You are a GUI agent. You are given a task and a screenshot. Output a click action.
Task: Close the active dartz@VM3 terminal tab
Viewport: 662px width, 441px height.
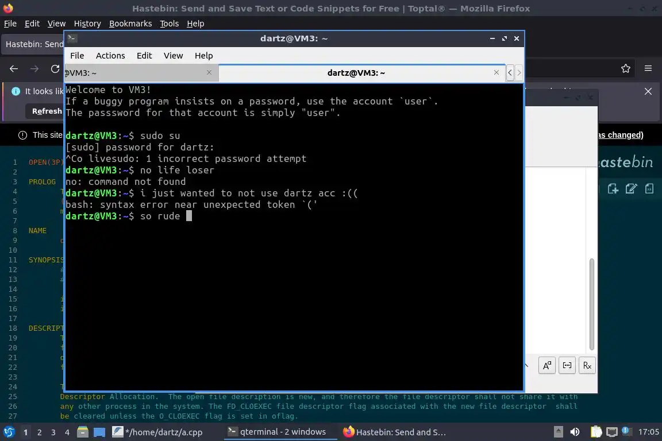pyautogui.click(x=496, y=72)
